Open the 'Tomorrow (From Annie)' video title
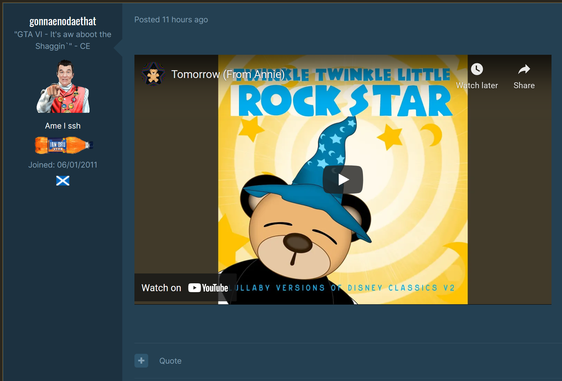The height and width of the screenshot is (381, 562). (x=228, y=74)
